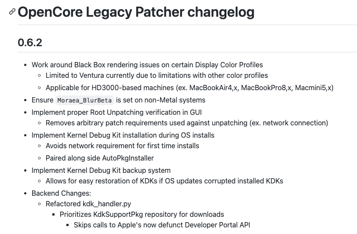This screenshot has width=357, height=234.
Task: Click the OpenCore Legacy Patcher changelog heading
Action: 136,12
